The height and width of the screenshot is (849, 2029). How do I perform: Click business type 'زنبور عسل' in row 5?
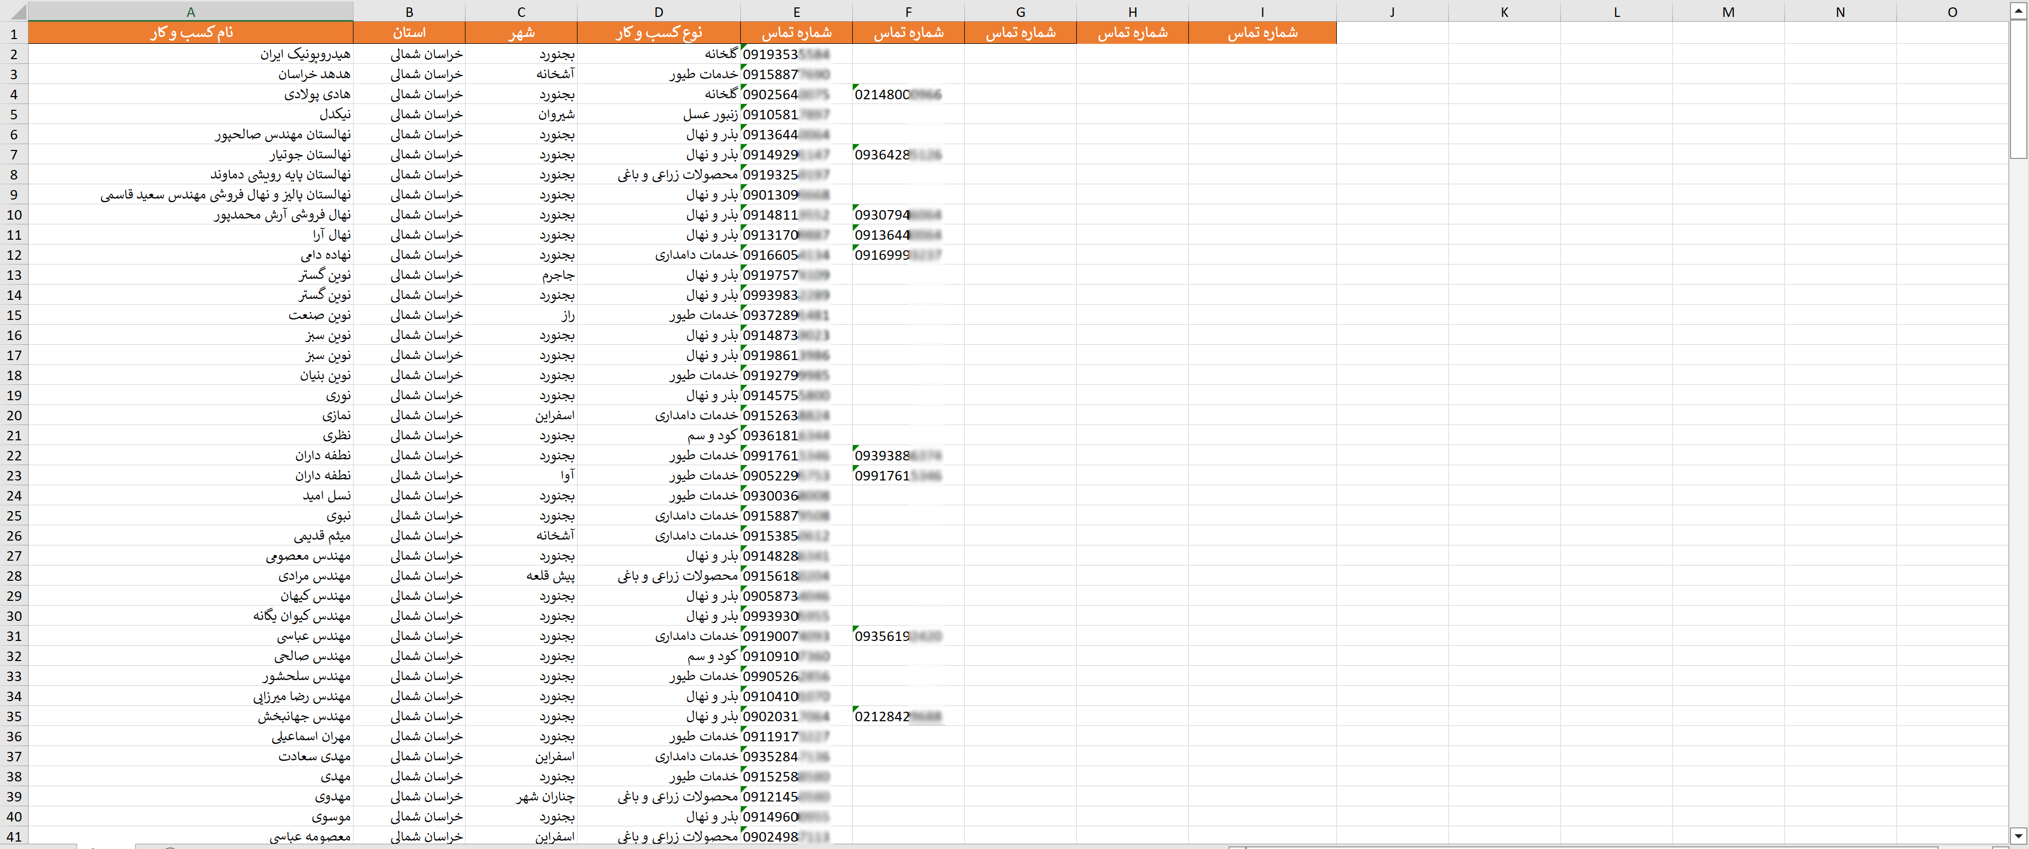click(658, 114)
